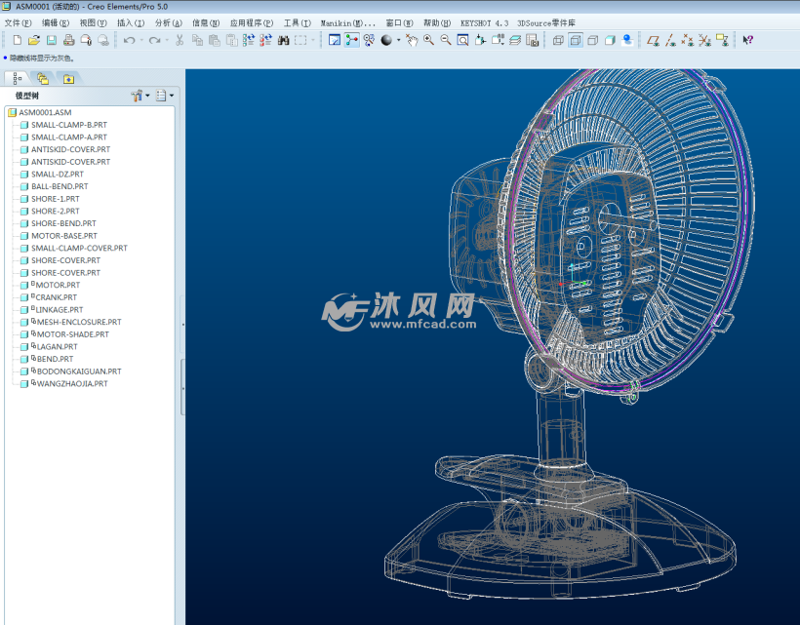Open the Manikin menu
800x625 pixels.
click(348, 22)
